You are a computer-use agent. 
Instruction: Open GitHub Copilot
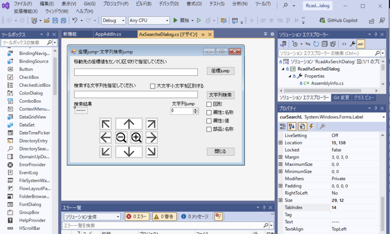(x=339, y=21)
